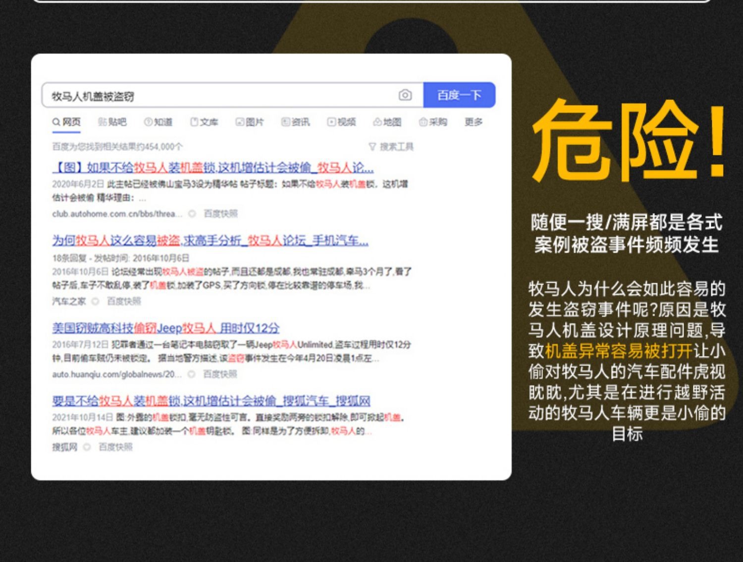Open the 搜索工具 filter

[391, 147]
